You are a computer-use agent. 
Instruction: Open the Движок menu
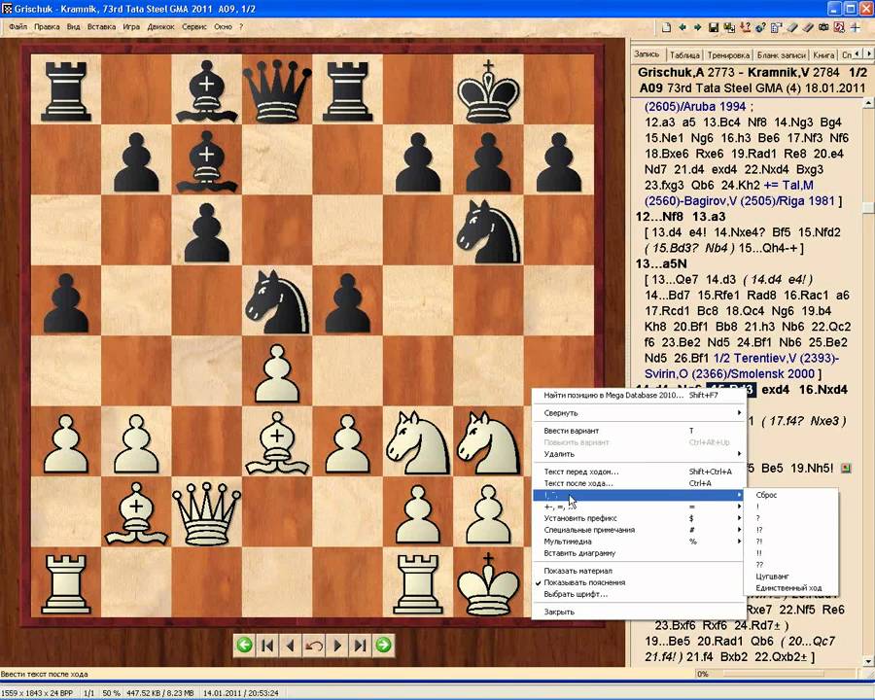(x=160, y=26)
